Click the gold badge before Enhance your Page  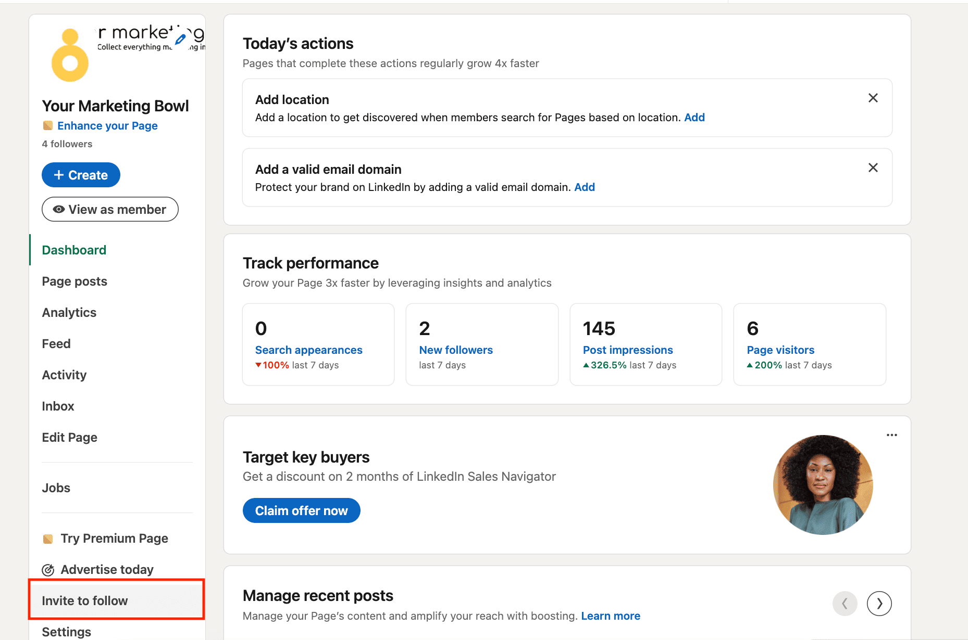(x=48, y=125)
